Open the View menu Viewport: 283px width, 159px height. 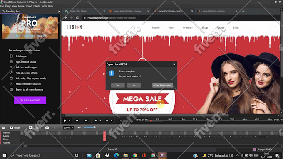pos(15,6)
